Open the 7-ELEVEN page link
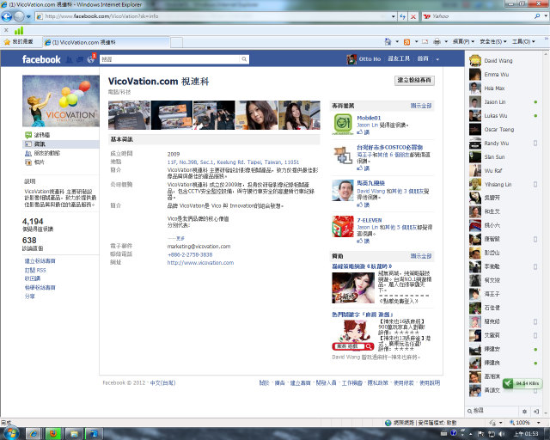 (x=370, y=220)
